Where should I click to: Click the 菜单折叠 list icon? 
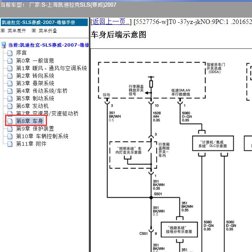[x=34, y=30]
